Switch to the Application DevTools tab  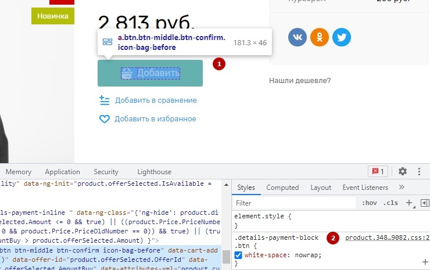(x=63, y=172)
